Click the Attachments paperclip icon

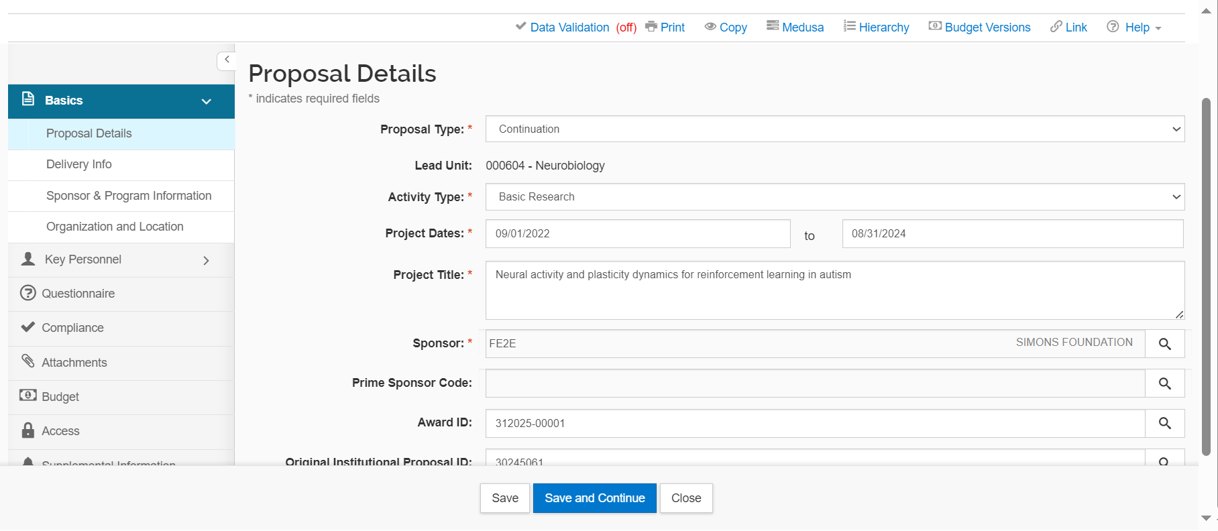28,361
